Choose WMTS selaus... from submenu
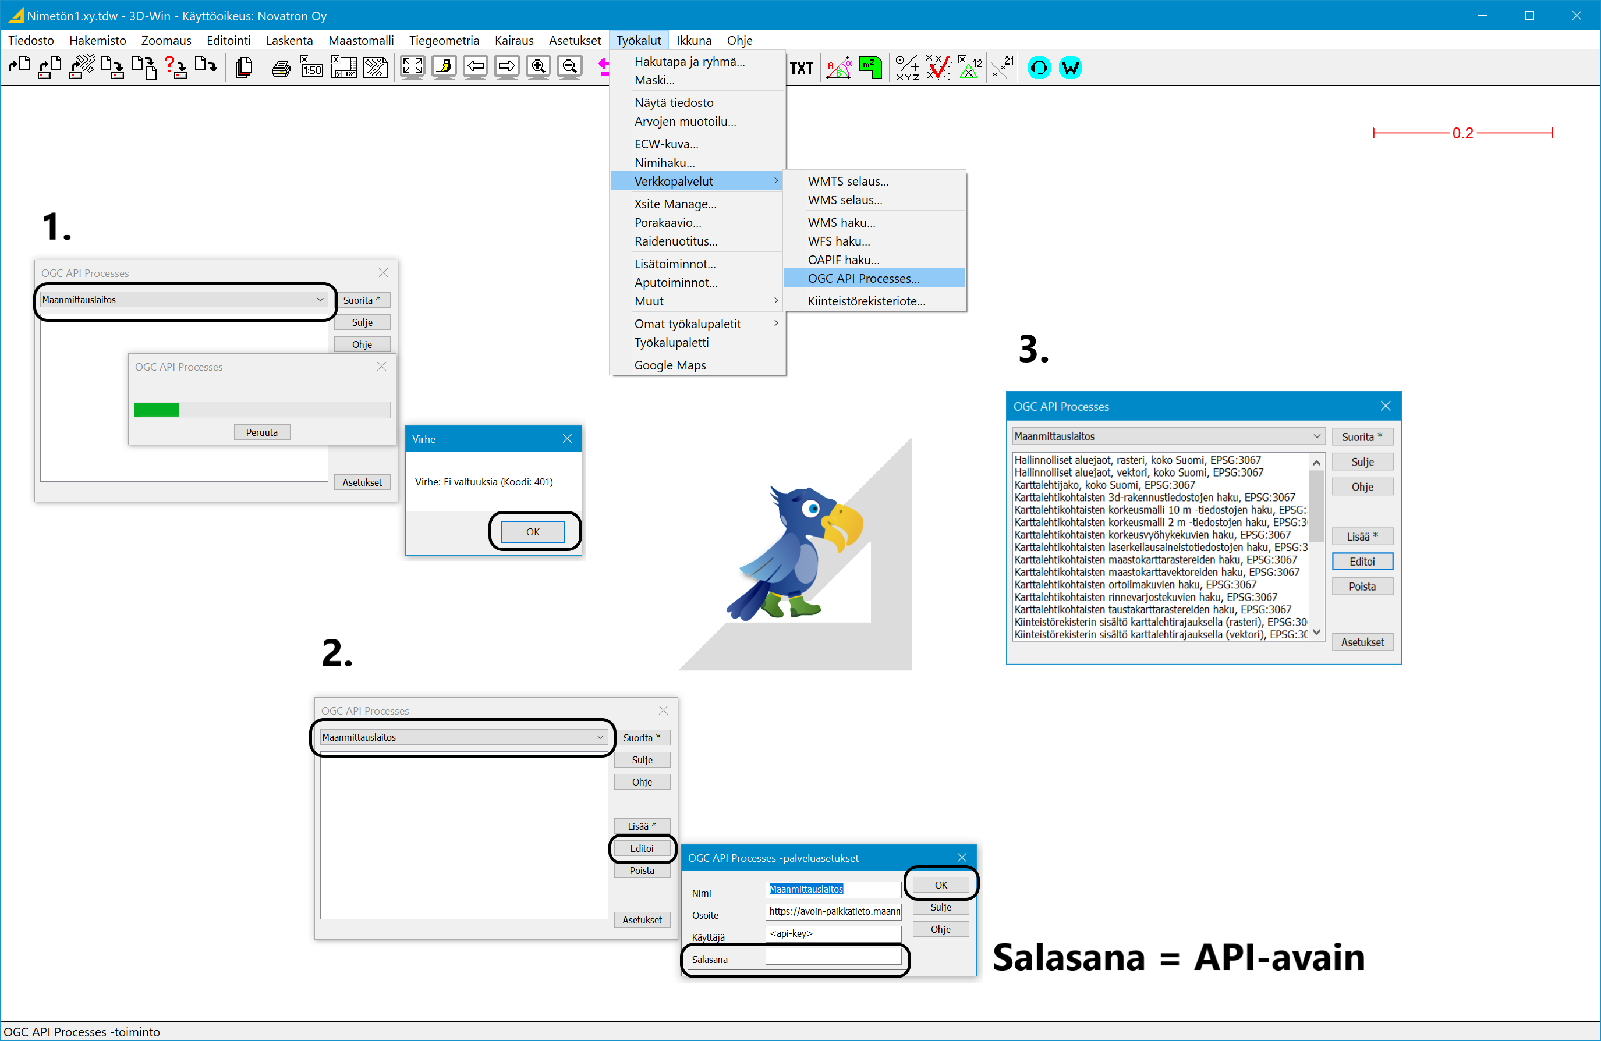This screenshot has width=1601, height=1041. 848,182
